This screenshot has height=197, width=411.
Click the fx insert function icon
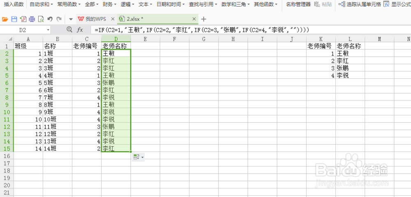coord(80,30)
